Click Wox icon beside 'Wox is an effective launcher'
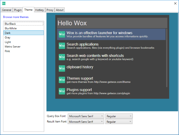The width and height of the screenshot is (179, 135). (62, 34)
